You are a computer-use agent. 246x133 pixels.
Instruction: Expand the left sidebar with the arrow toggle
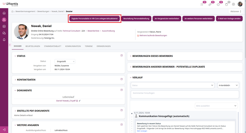click(x=10, y=45)
